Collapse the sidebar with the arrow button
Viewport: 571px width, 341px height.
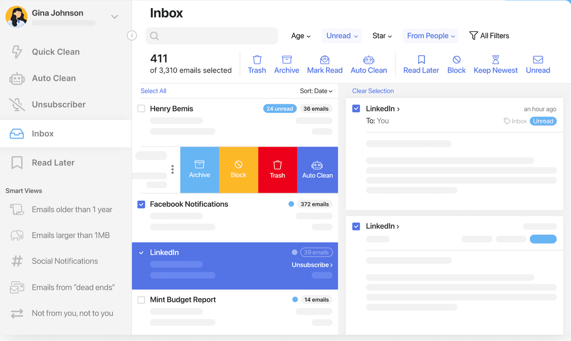pos(132,36)
